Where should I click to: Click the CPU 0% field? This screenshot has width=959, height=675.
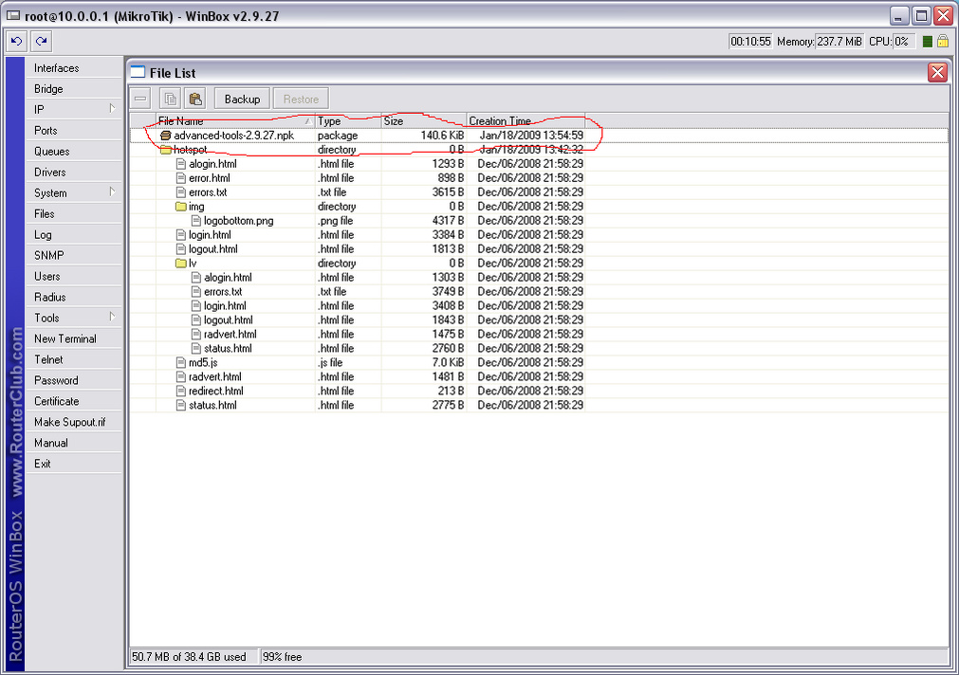pyautogui.click(x=904, y=42)
